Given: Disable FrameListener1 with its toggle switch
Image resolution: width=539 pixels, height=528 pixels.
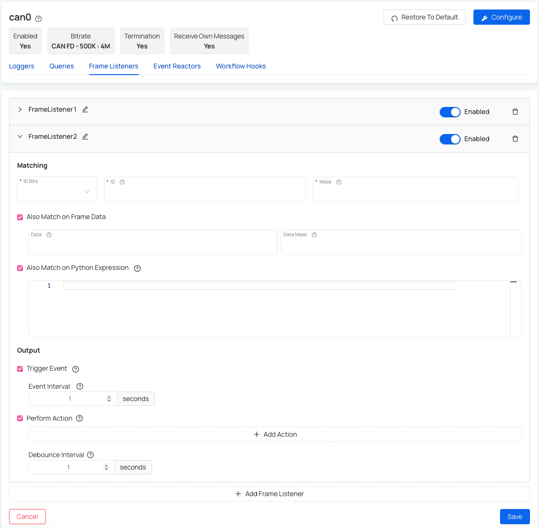Looking at the screenshot, I should click(x=450, y=112).
